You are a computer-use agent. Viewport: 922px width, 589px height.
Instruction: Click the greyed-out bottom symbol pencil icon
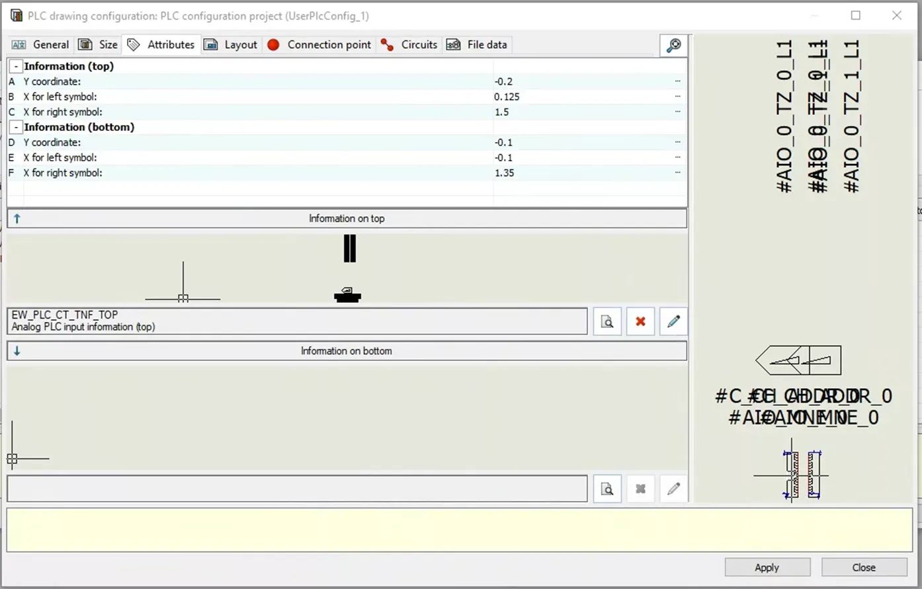coord(673,489)
